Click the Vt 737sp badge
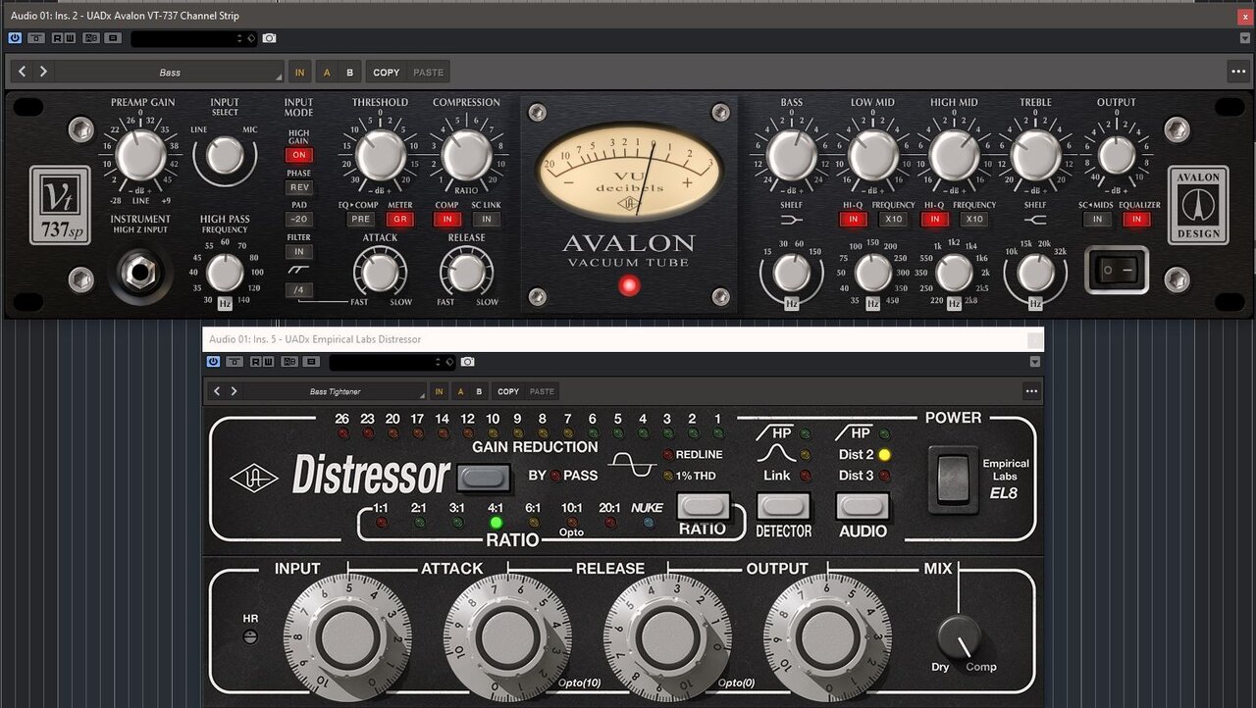Screen dimensions: 1256x708 59,205
